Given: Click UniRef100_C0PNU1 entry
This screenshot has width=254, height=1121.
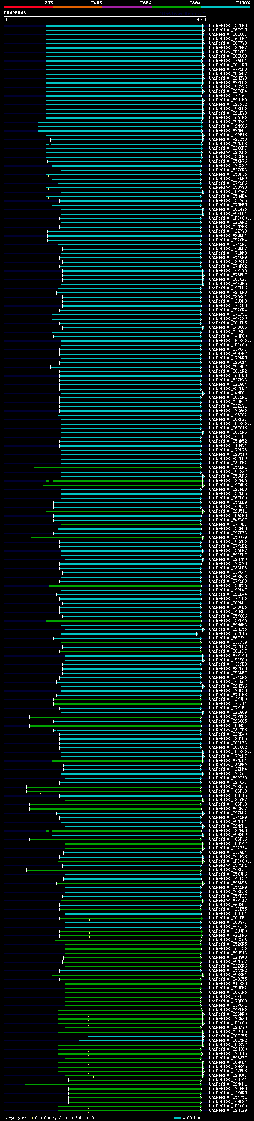Looking at the screenshot, I should [x=227, y=603].
